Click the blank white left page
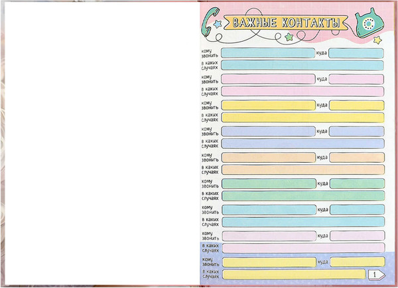The width and height of the screenshot is (398, 288). 101,142
